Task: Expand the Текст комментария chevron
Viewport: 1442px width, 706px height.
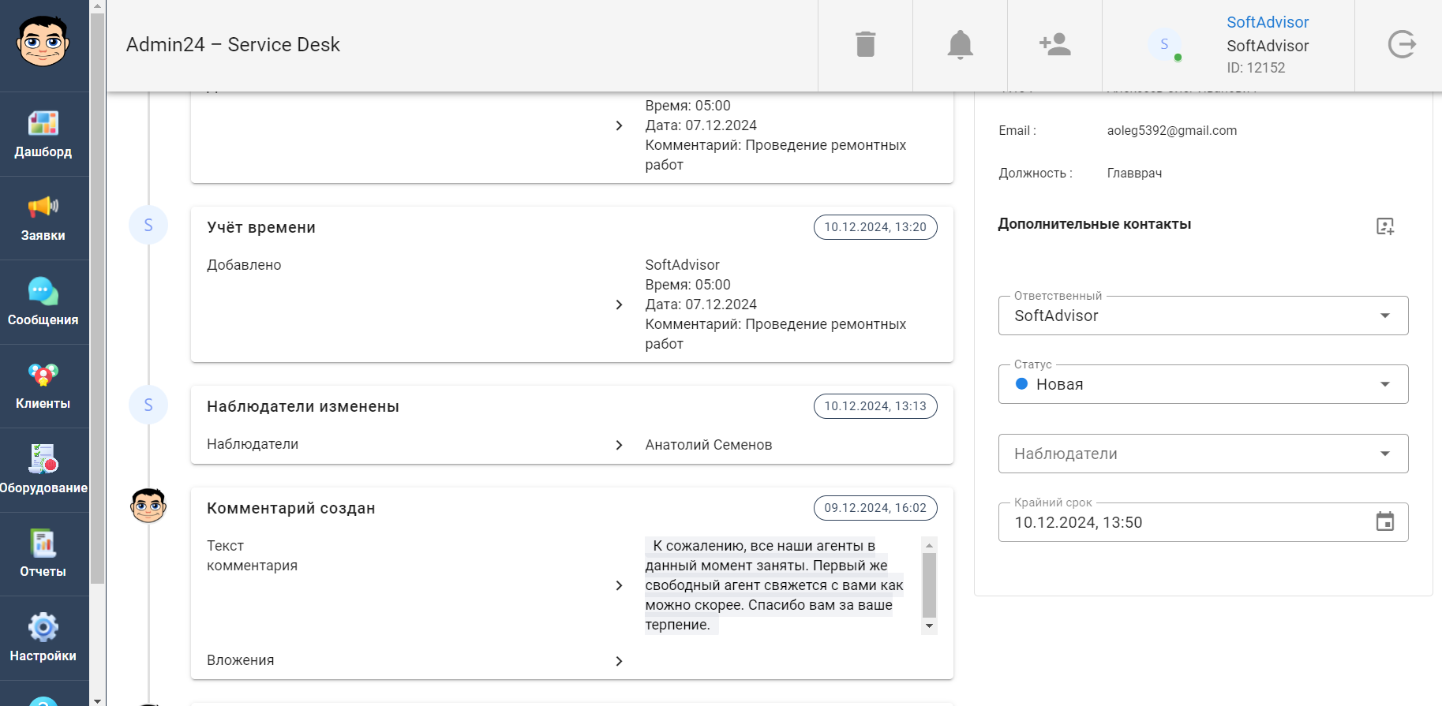Action: tap(620, 585)
